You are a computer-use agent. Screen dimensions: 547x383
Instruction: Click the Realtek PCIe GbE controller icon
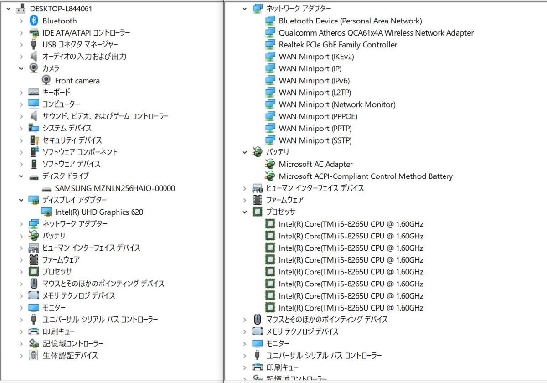(270, 45)
